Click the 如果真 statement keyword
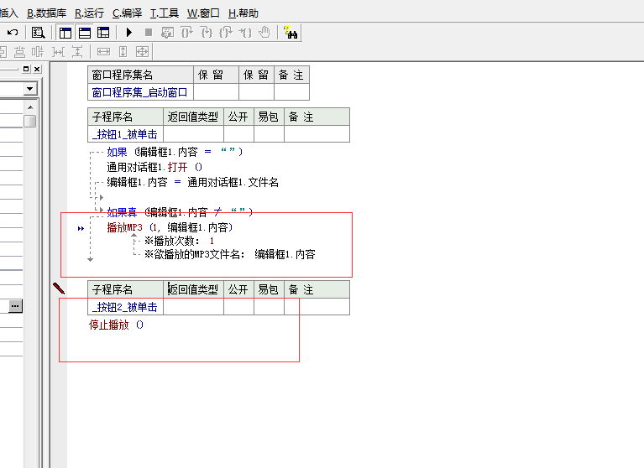Image resolution: width=644 pixels, height=468 pixels. [x=122, y=212]
